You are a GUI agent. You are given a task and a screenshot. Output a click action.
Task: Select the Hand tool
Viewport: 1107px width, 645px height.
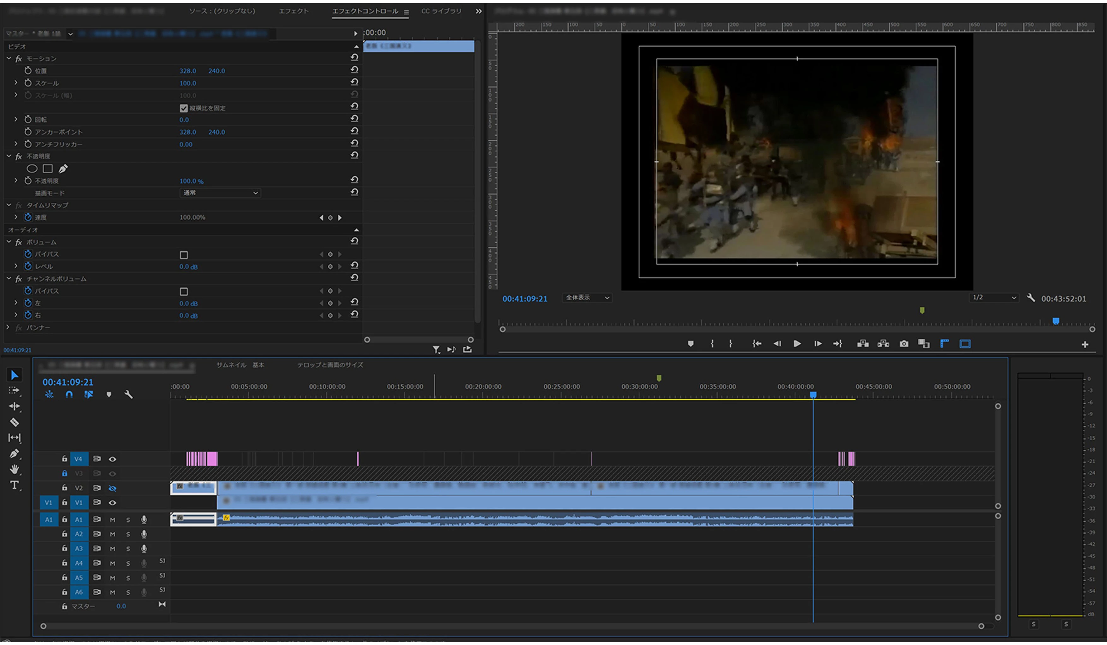[14, 469]
